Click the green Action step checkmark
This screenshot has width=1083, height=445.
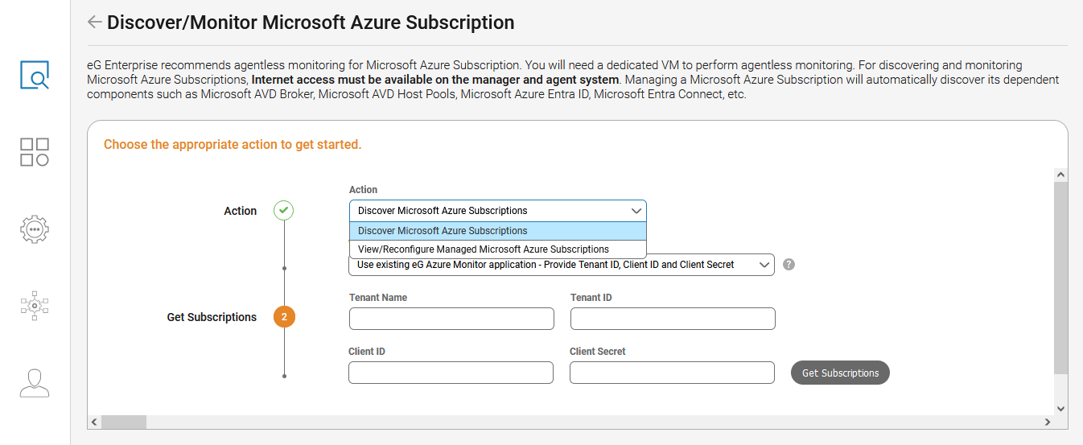[x=283, y=211]
